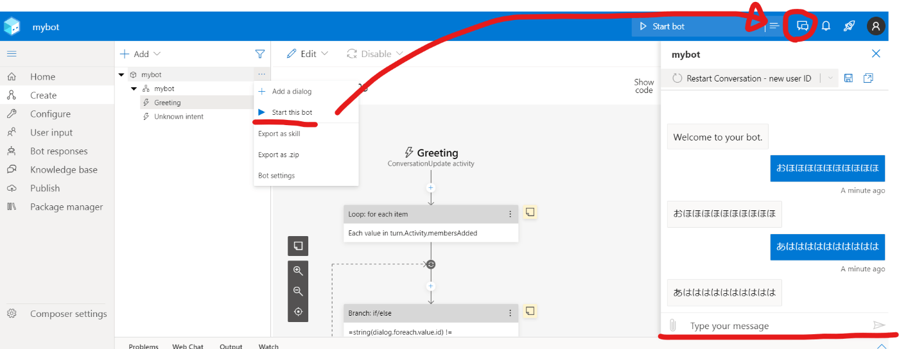
Task: Click Restart Conversation - new user ID
Action: [x=742, y=78]
